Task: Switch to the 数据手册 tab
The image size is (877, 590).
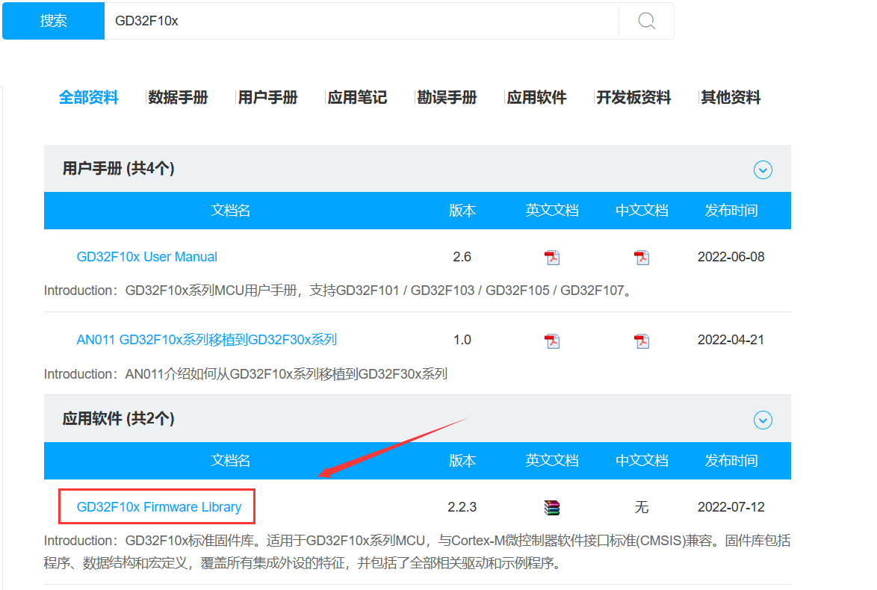Action: tap(178, 97)
